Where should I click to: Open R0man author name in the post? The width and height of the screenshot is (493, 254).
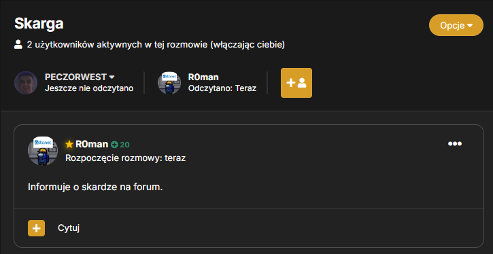click(92, 145)
